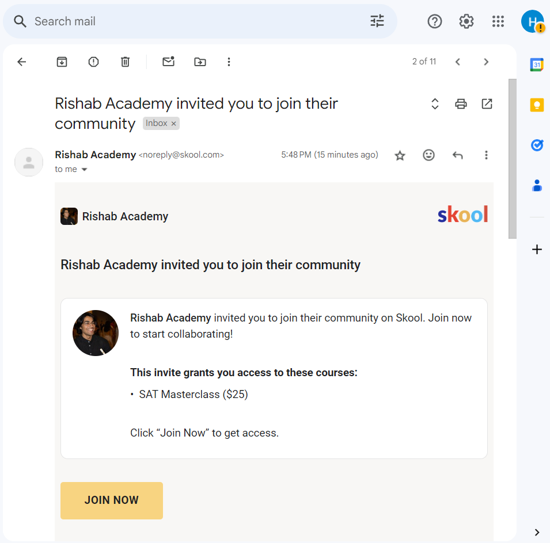Delete this email using trash icon
The height and width of the screenshot is (543, 550).
tap(125, 62)
